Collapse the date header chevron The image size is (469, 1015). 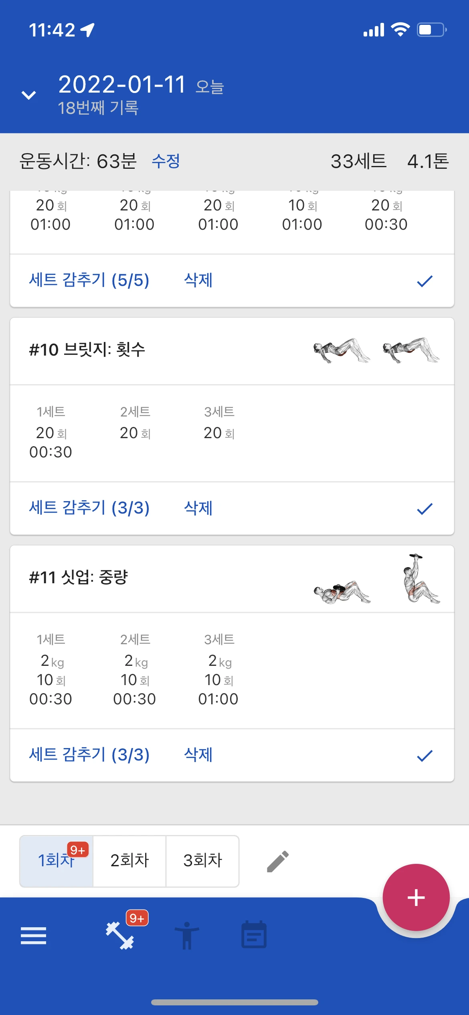pos(28,95)
